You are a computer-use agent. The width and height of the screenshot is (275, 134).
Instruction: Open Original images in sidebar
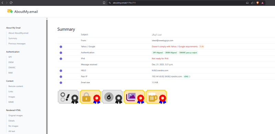pos(15,115)
